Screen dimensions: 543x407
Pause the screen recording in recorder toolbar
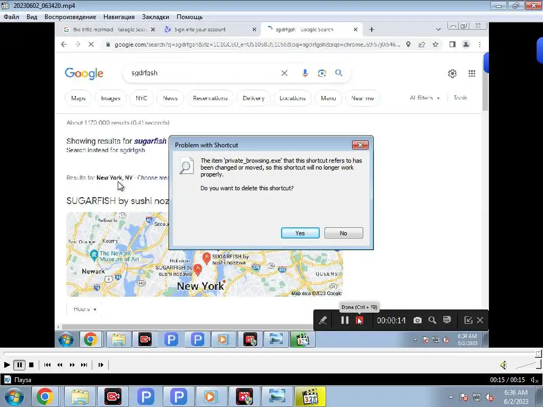point(345,321)
